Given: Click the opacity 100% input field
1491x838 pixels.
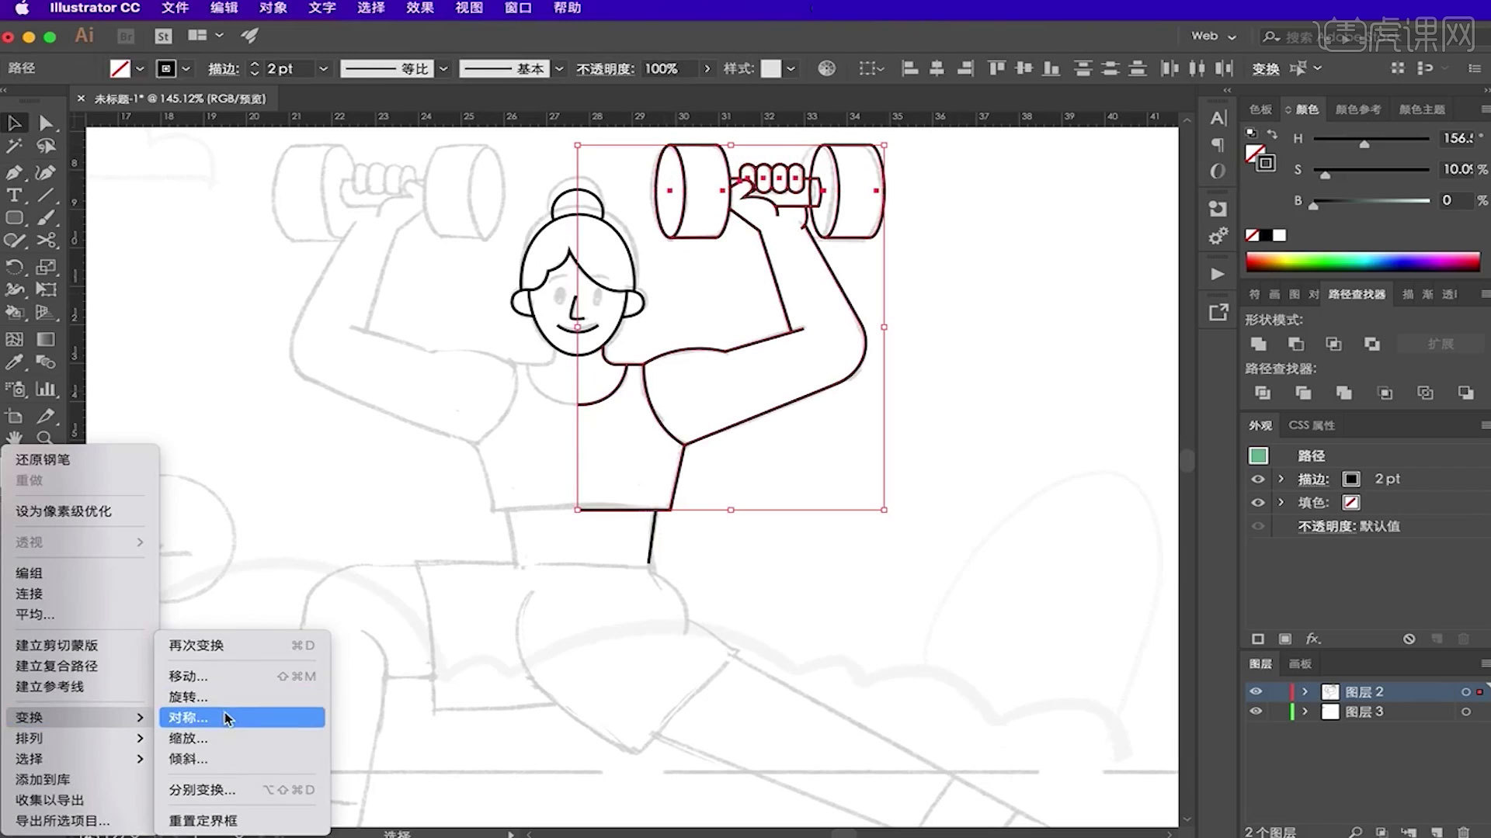Looking at the screenshot, I should pos(669,69).
